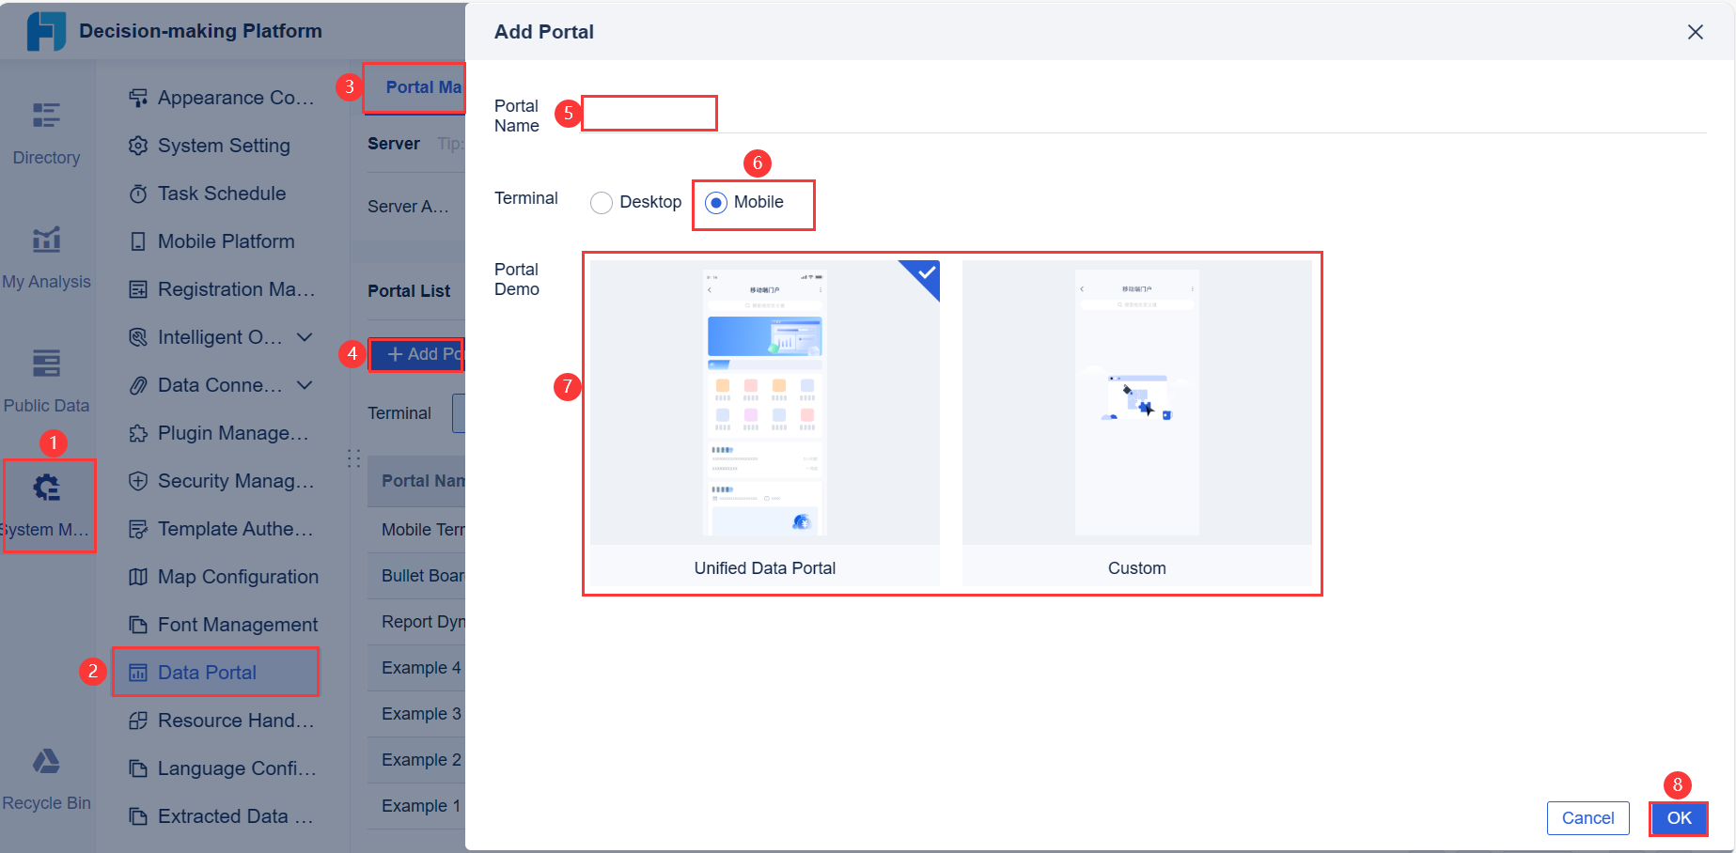Select My Analysis in the sidebar
Viewport: 1736px width, 853px height.
[46, 256]
